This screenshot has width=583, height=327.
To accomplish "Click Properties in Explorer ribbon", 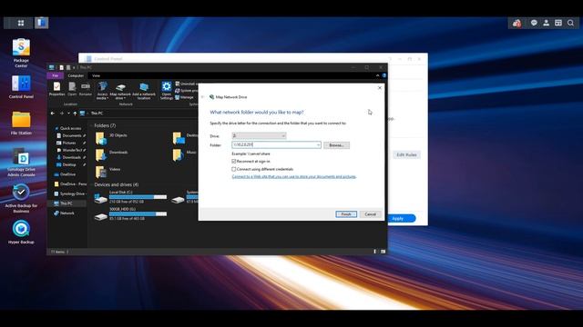I will pyautogui.click(x=56, y=89).
